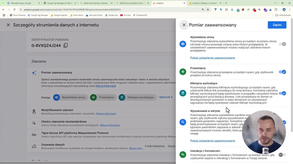Close the Szczegóły strumienia danych page
This screenshot has width=293, height=164.
tap(8, 25)
